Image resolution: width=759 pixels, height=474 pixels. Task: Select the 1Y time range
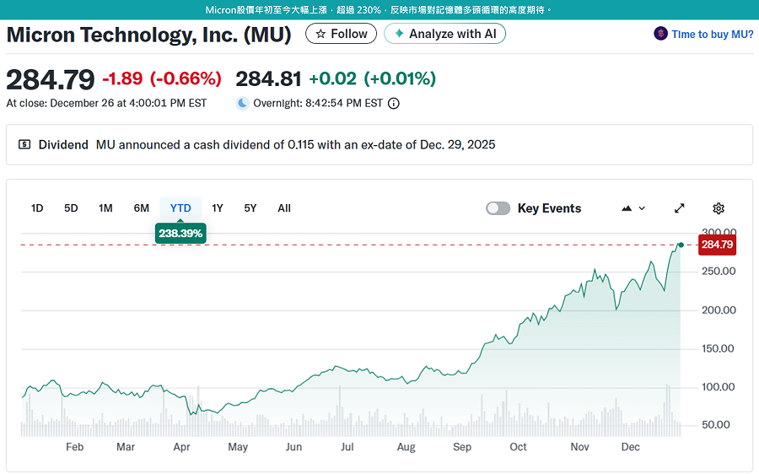click(x=218, y=208)
